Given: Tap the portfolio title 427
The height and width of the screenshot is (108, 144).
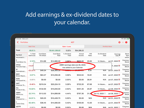Looking at the screenshot, I should coord(73,42).
